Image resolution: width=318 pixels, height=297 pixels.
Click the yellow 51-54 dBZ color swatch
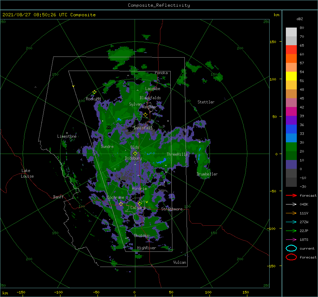tap(291, 76)
